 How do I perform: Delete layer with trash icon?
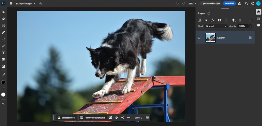(240, 20)
